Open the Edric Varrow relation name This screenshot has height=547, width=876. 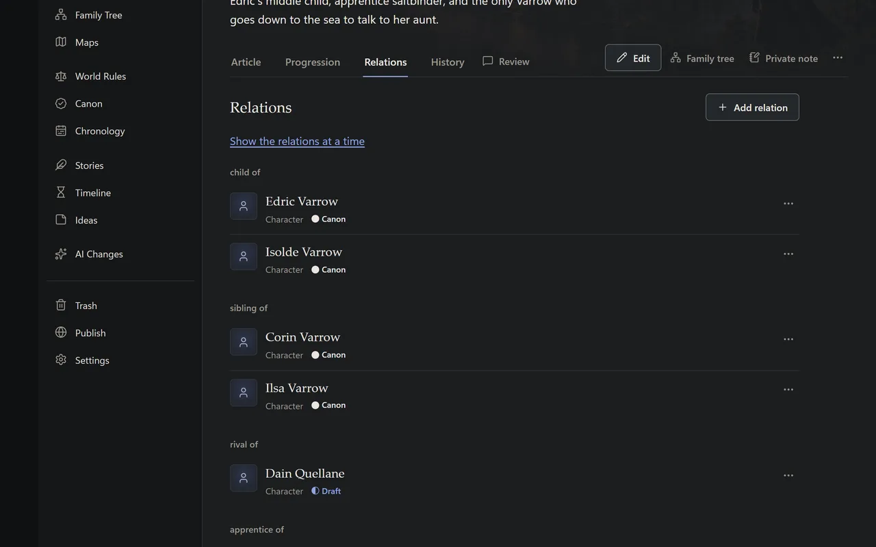click(302, 201)
